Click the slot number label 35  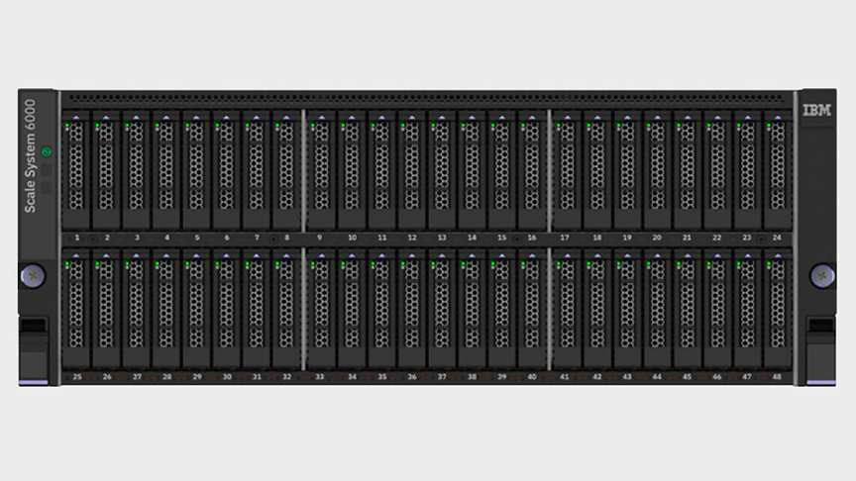click(x=382, y=377)
